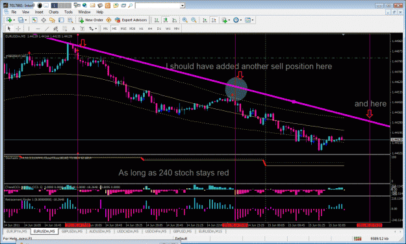The width and height of the screenshot is (406, 244).
Task: Expand the Arrows tool dropdown arrow
Action: click(95, 29)
